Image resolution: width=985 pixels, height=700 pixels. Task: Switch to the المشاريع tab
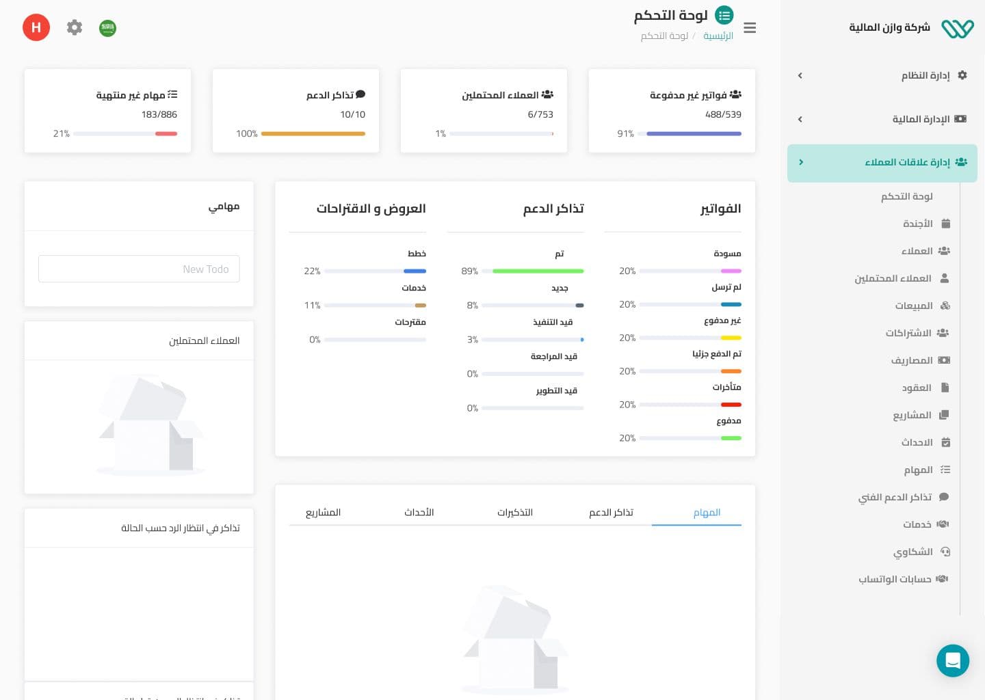pyautogui.click(x=323, y=512)
